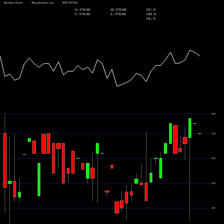The image size is (224, 224).
Task: Click the 970 price axis label
Action: (213, 134)
